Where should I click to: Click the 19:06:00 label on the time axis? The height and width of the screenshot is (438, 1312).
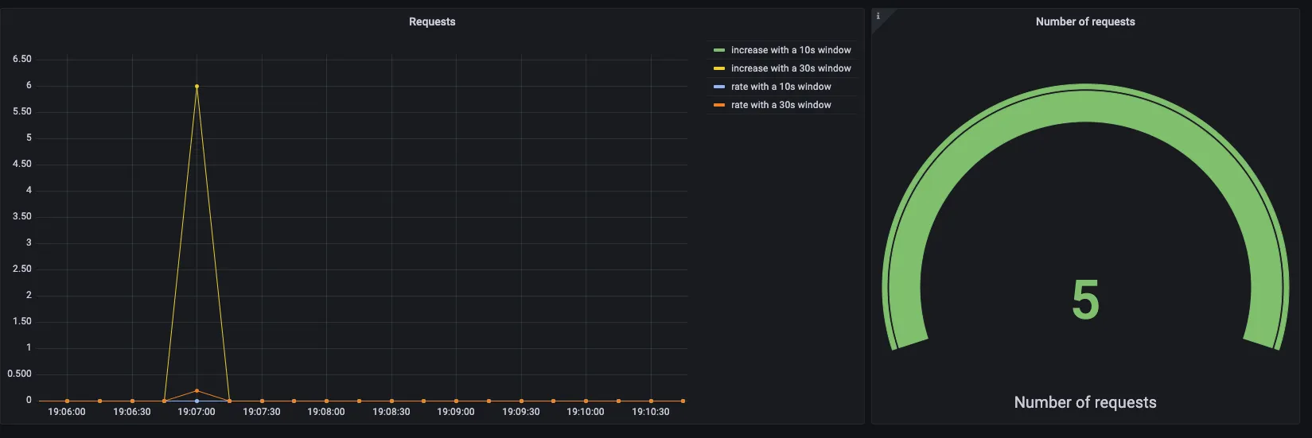point(67,412)
